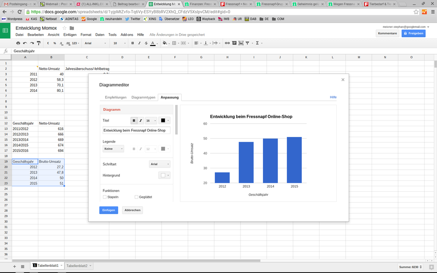Apply strikethrough formatting
Screen dimensions: 437x273
tap(146, 43)
